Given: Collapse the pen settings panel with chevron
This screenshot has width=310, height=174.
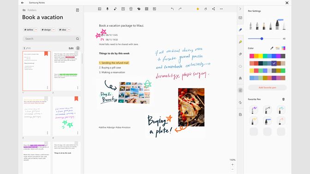Looking at the screenshot, I should [240, 9].
